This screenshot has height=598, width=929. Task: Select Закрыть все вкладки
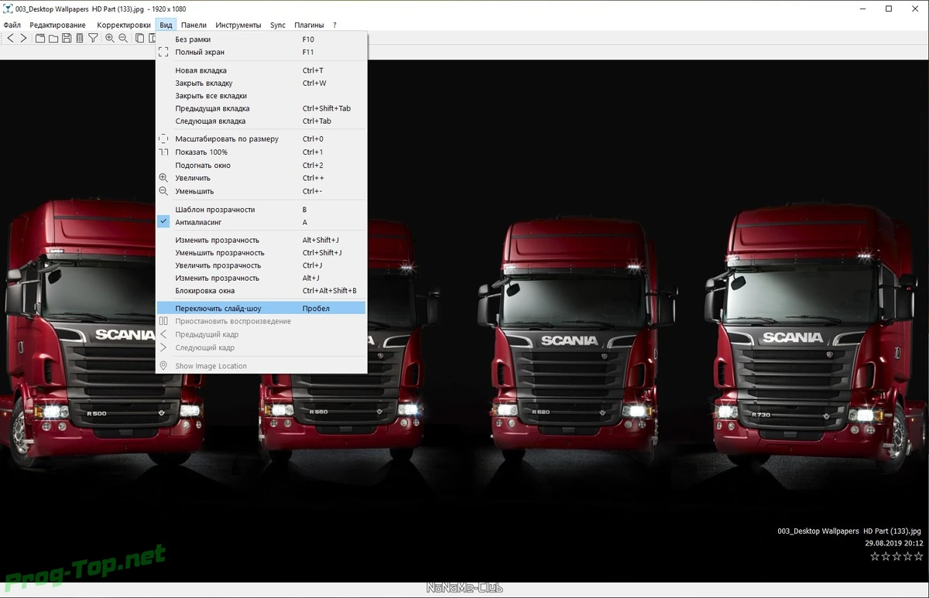(x=261, y=96)
